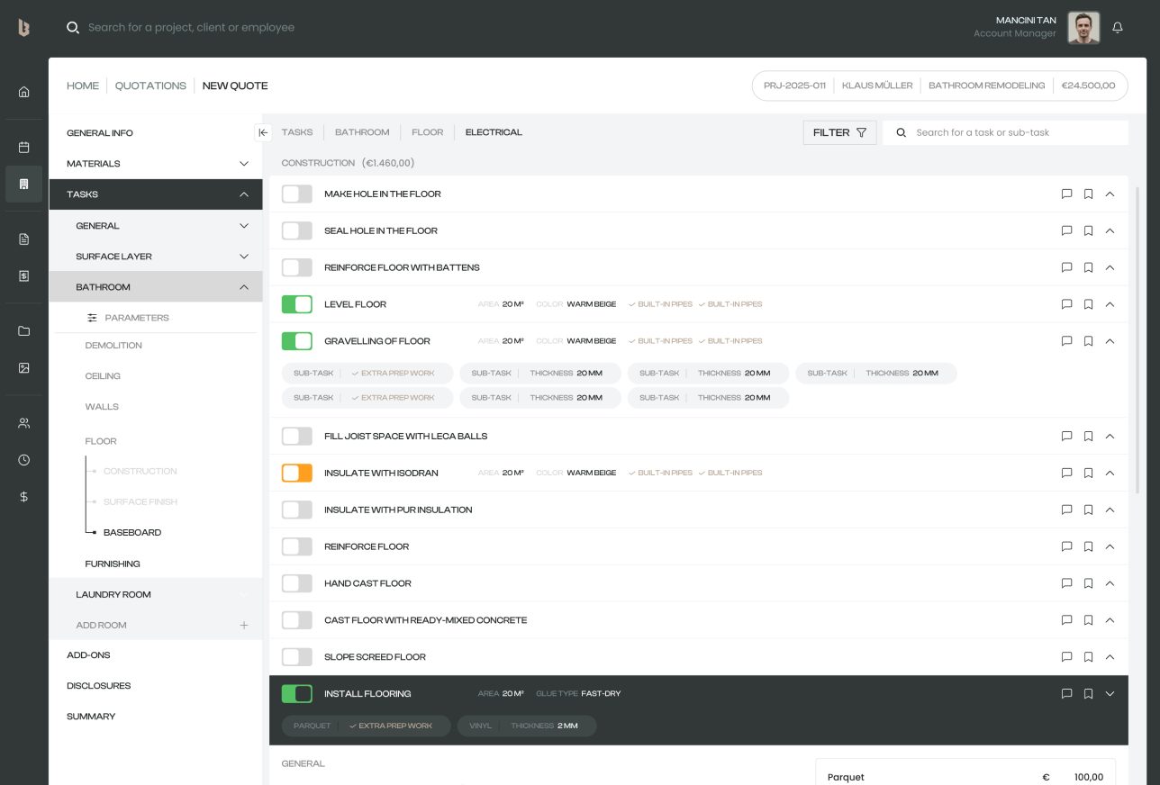Screen dimensions: 1160x785
Task: Open the document icon in left sidebar
Action: [x=24, y=239]
